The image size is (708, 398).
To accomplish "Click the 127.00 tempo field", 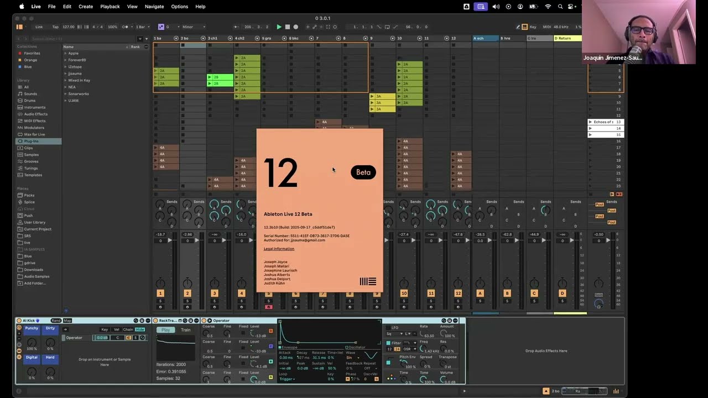I will tap(69, 27).
